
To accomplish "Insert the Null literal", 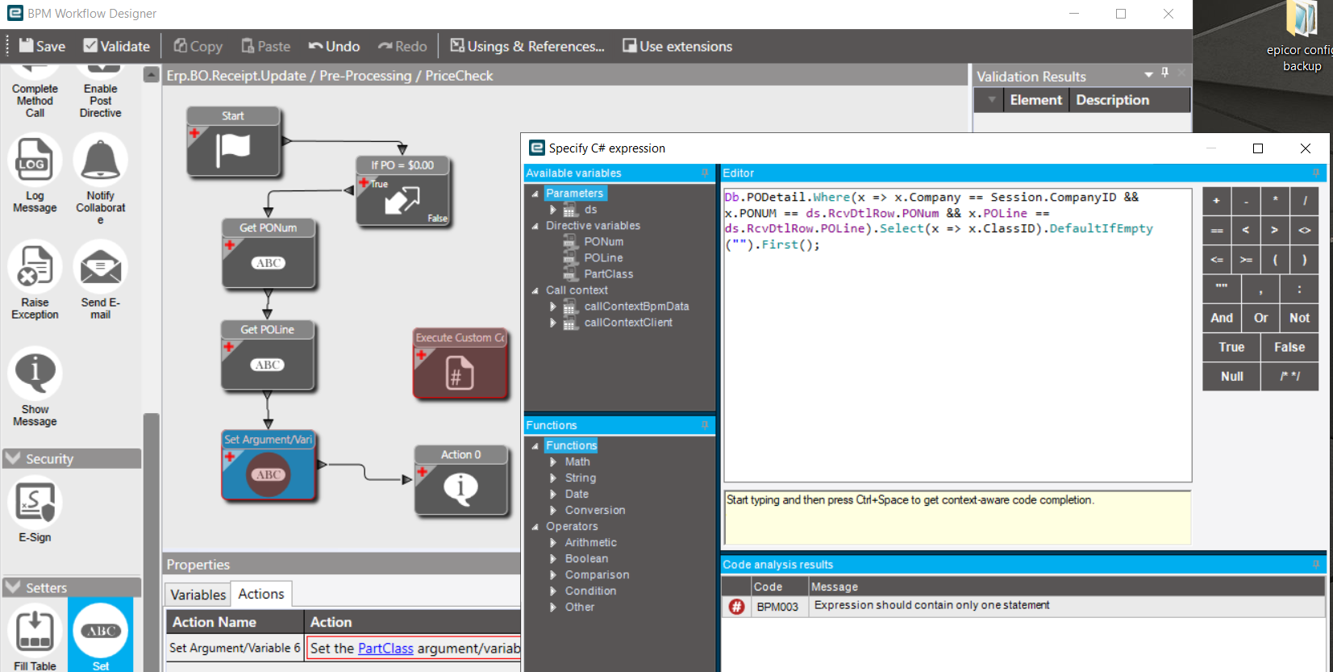I will 1231,376.
